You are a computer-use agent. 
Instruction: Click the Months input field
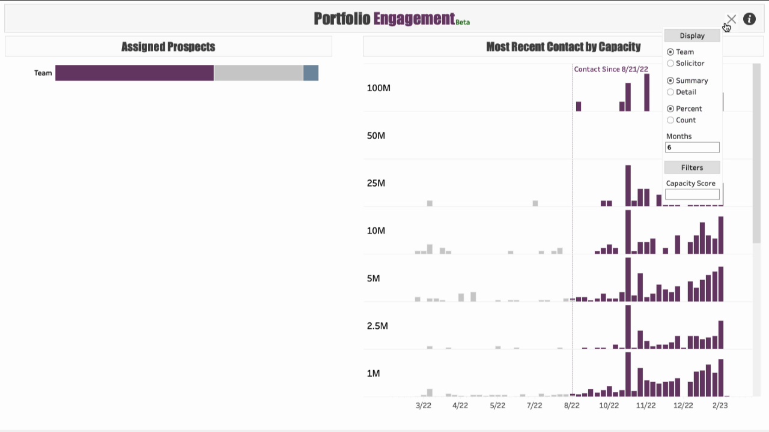(x=692, y=148)
